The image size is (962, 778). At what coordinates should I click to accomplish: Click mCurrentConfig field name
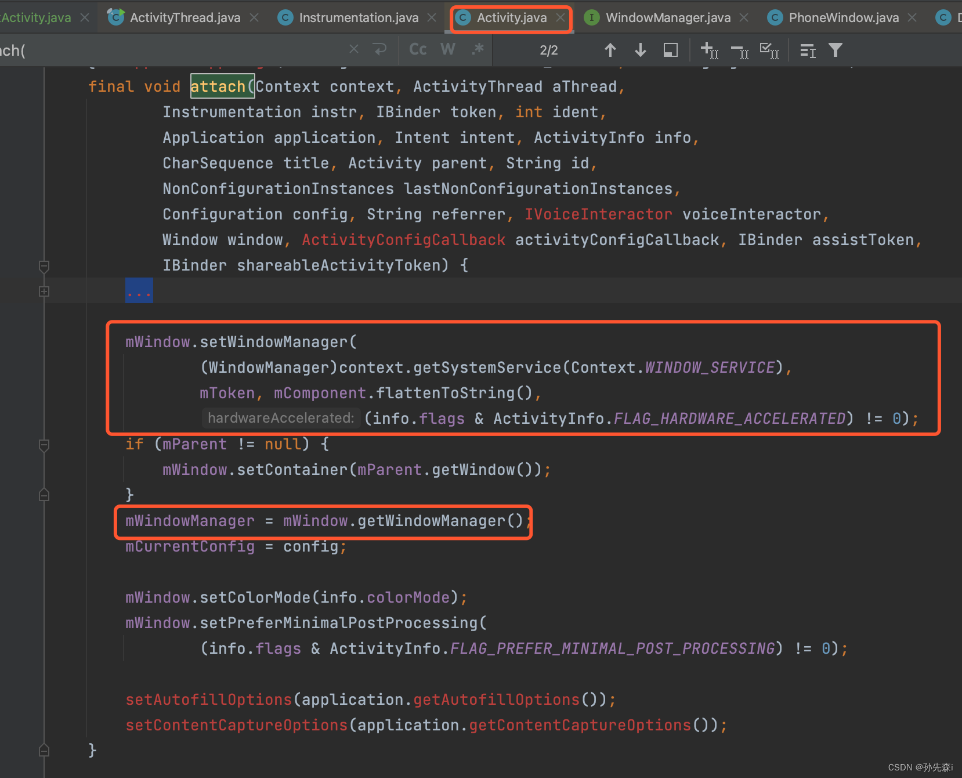190,546
